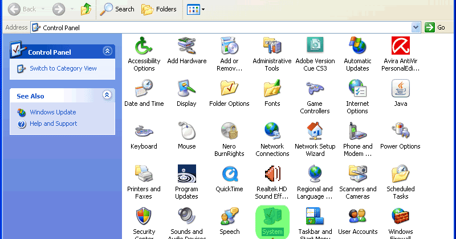Open the Fonts folder
The image size is (456, 239).
click(272, 93)
